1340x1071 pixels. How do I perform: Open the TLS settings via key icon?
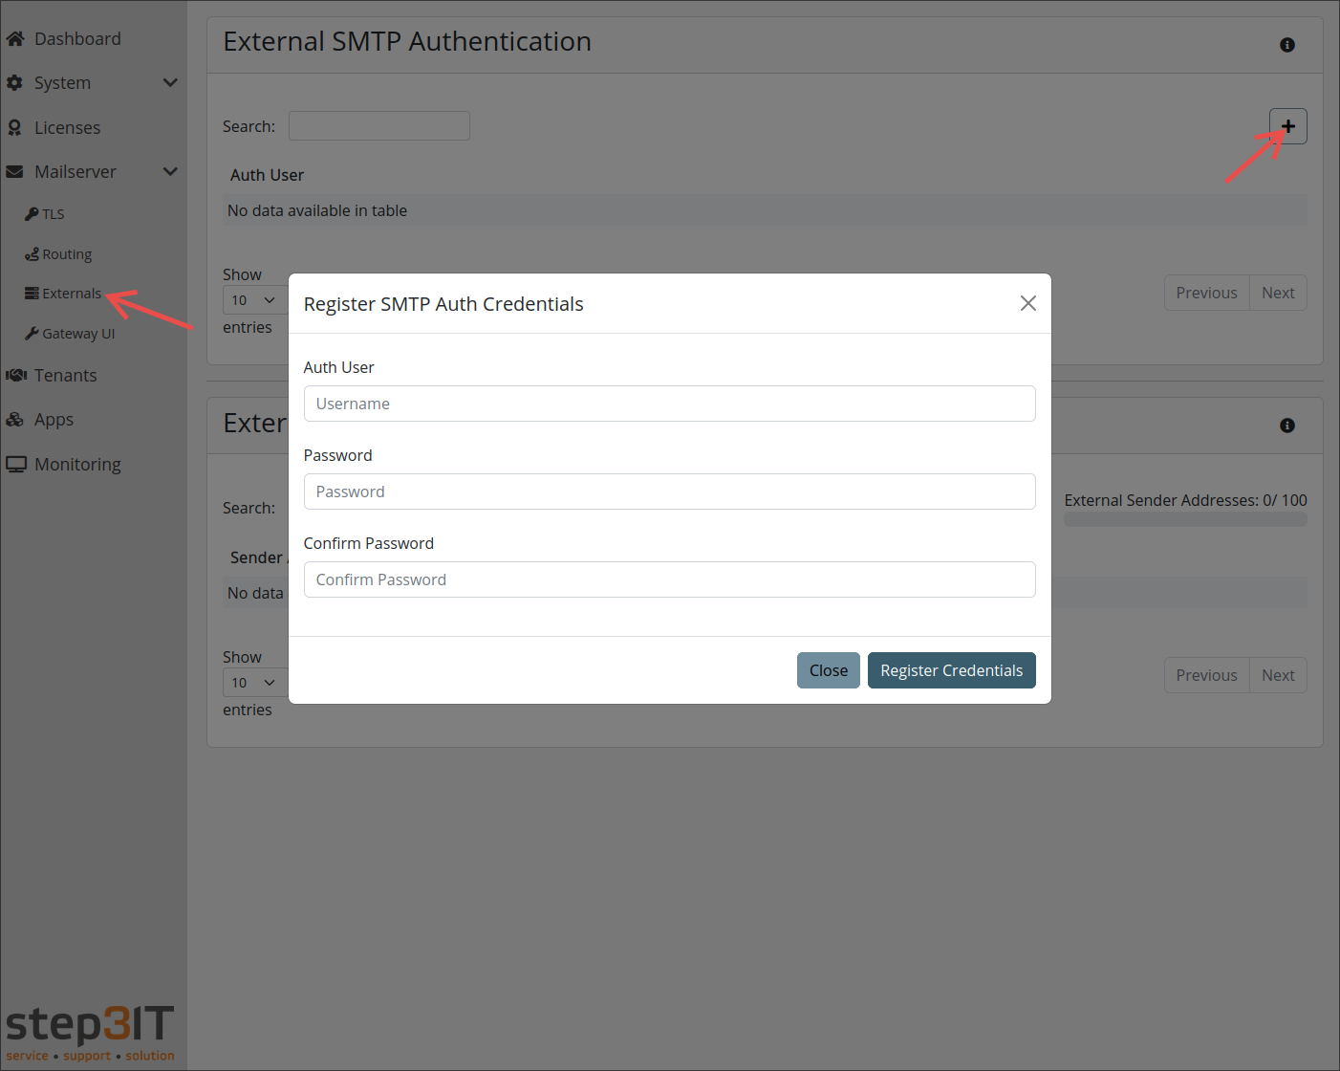pyautogui.click(x=32, y=213)
